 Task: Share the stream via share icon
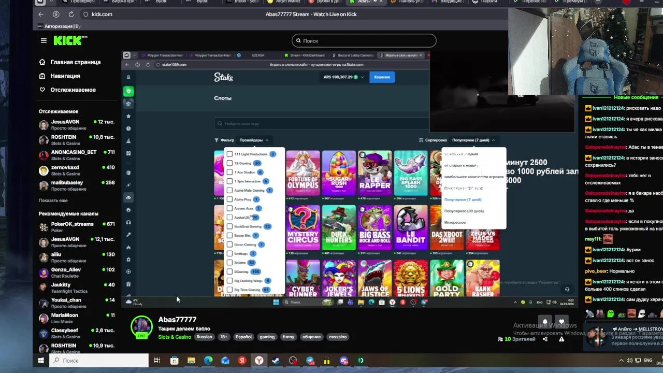click(545, 339)
